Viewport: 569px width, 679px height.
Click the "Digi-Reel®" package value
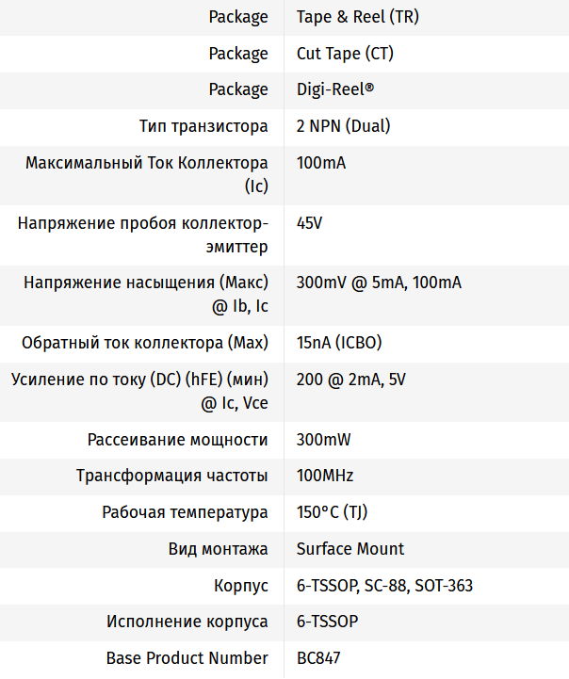coord(335,89)
